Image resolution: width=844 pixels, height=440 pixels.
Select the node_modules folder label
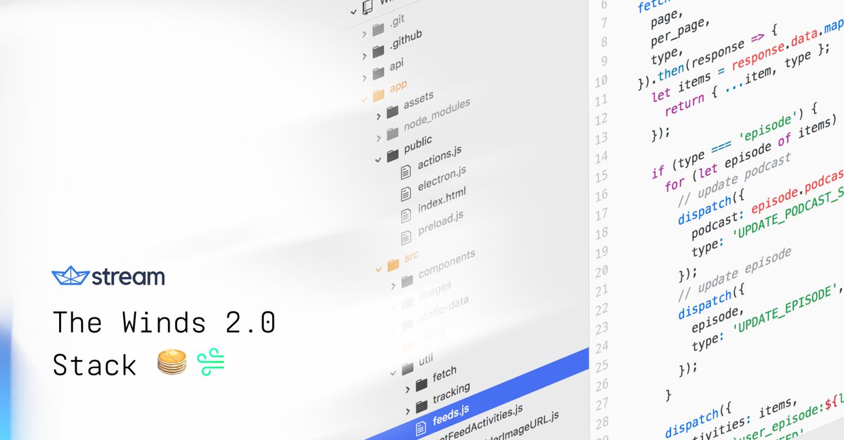pyautogui.click(x=436, y=116)
